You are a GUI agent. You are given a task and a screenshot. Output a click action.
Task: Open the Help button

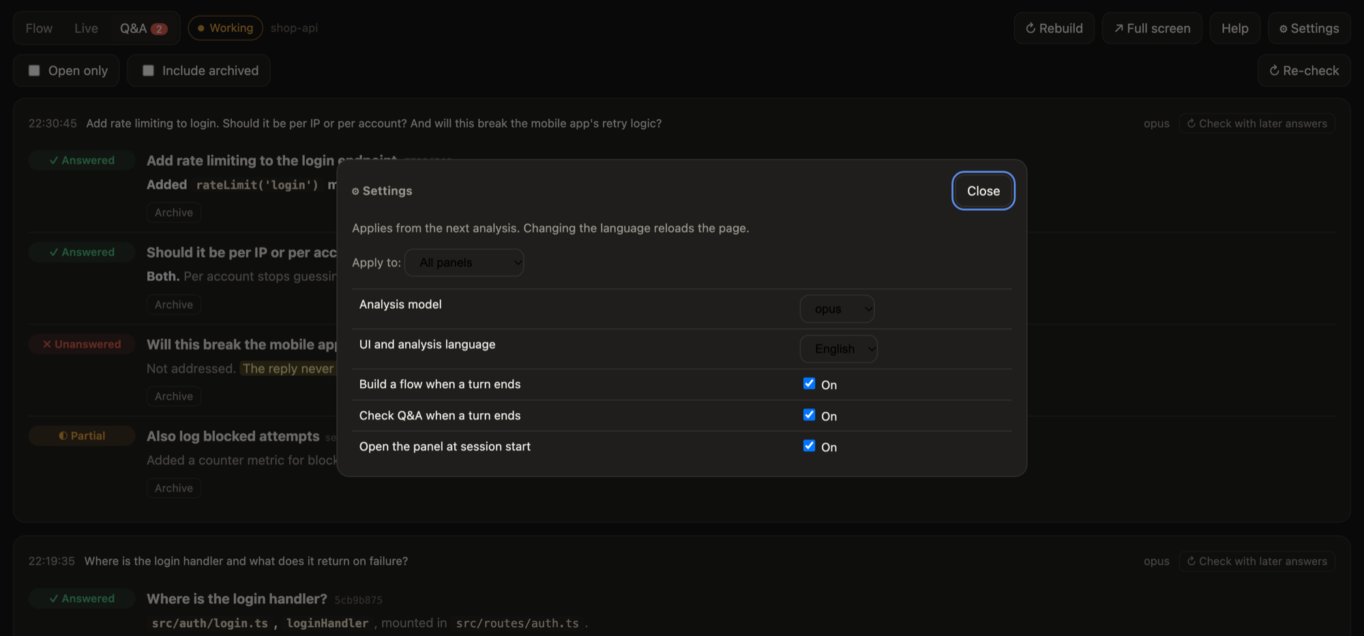click(x=1234, y=28)
